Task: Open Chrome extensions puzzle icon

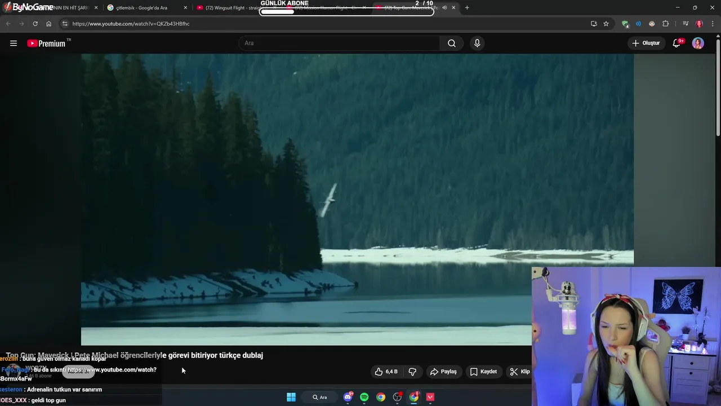Action: point(666,24)
